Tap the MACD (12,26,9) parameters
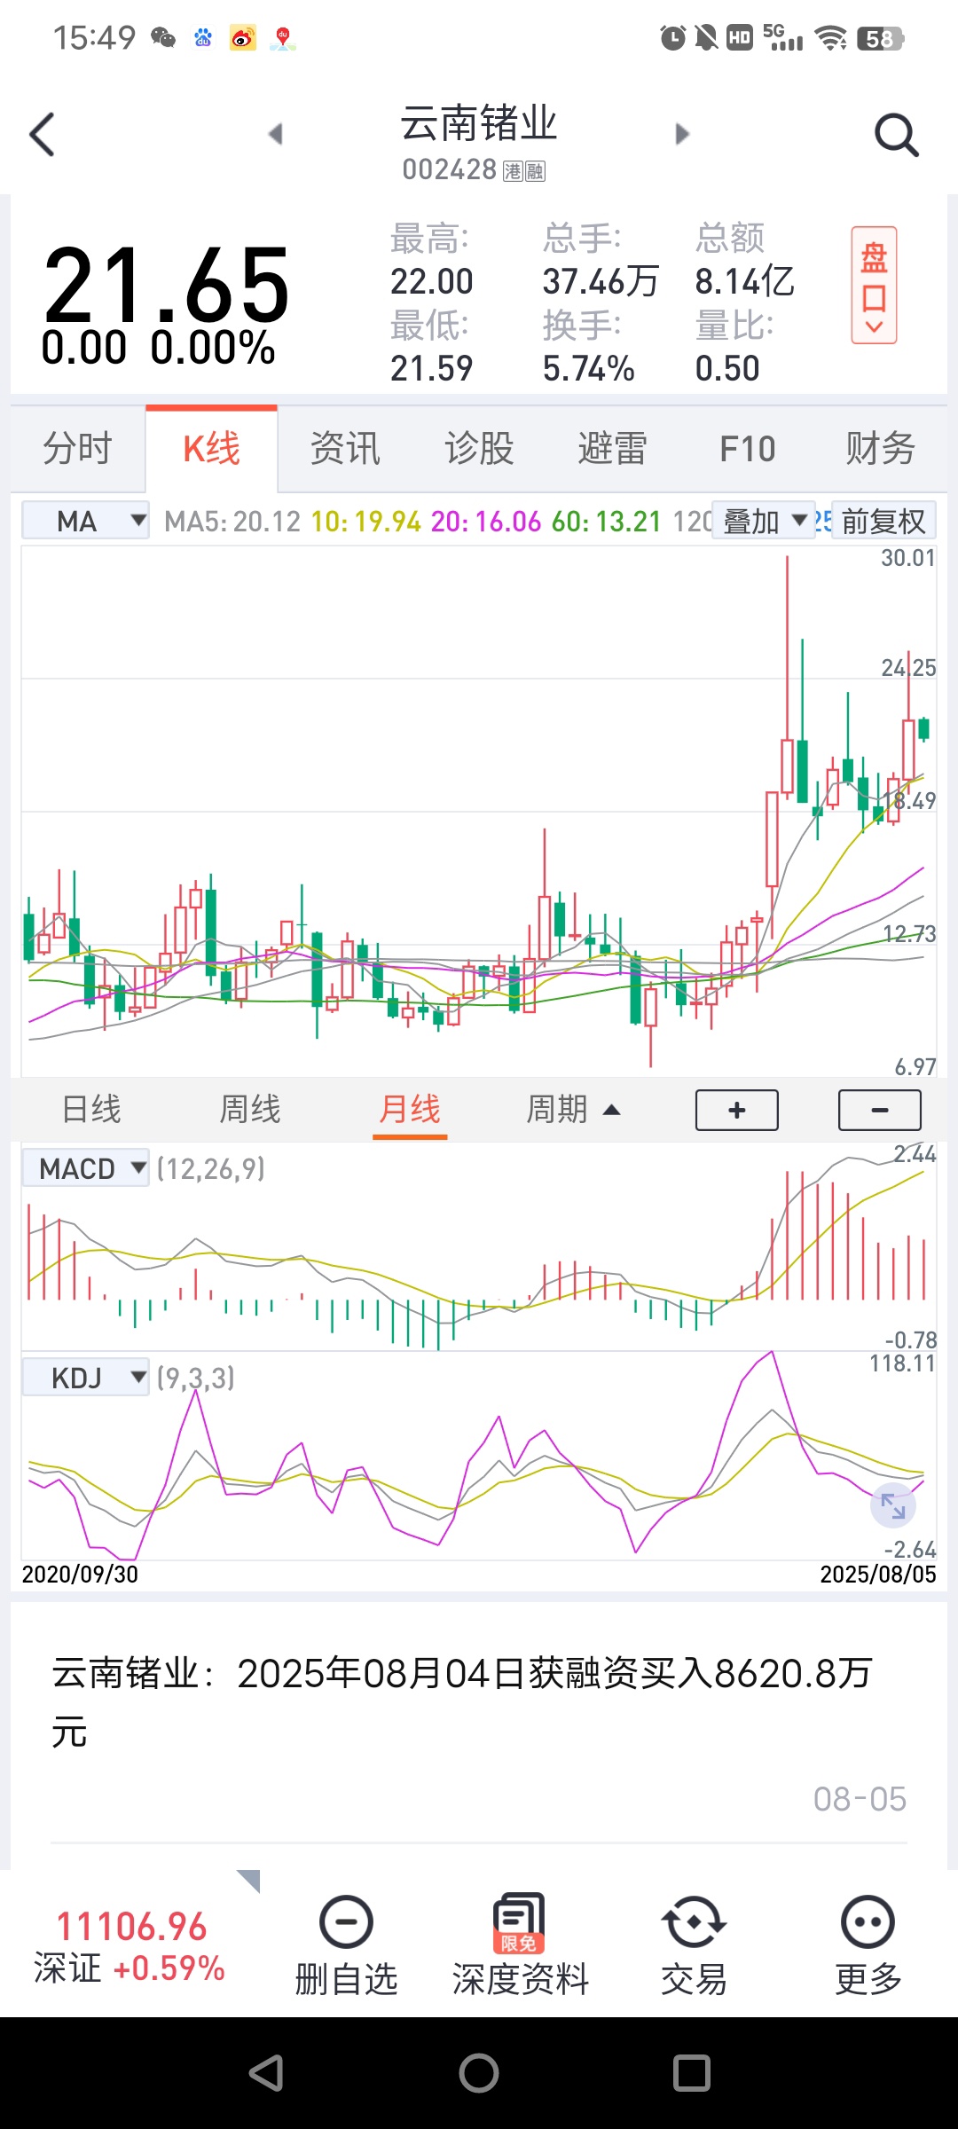The image size is (958, 2129). (211, 1168)
